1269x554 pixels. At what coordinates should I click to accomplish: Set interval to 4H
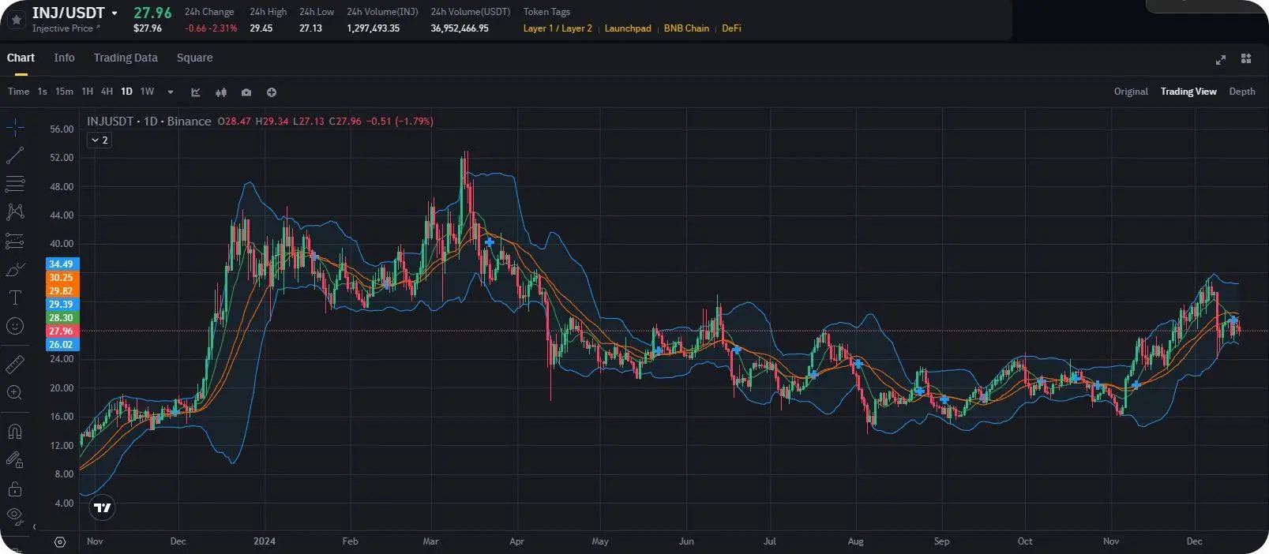tap(107, 92)
